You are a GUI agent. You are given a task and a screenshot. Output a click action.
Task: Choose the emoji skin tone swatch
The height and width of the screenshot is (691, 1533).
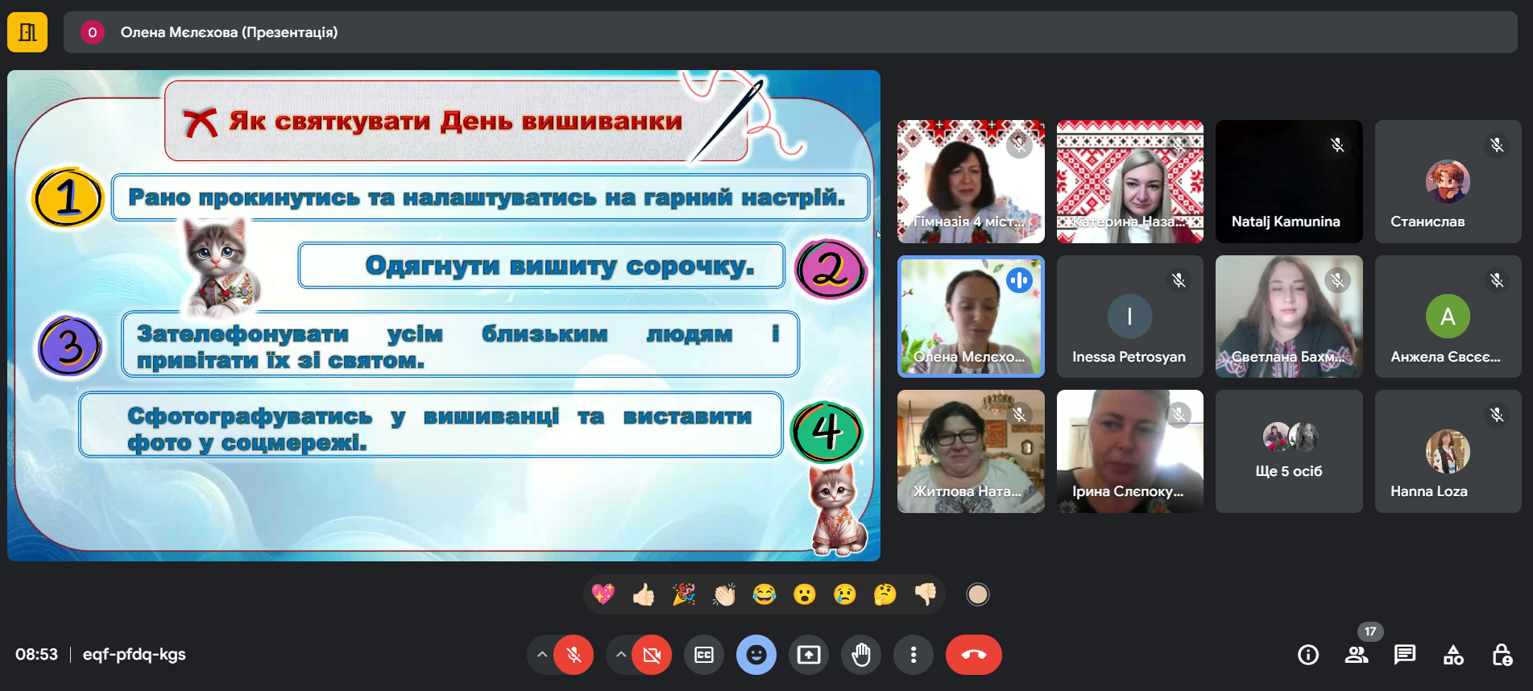(x=977, y=594)
